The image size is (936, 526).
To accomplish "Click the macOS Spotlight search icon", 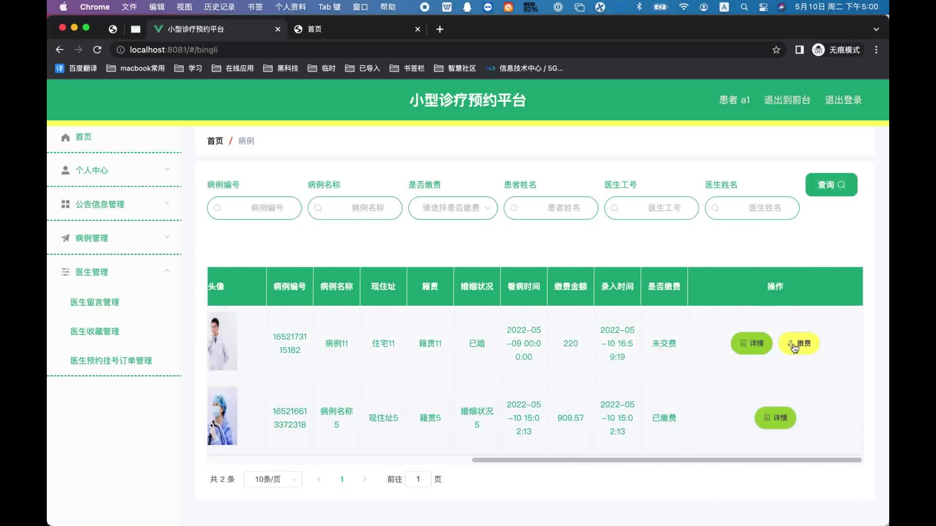I will [x=744, y=7].
